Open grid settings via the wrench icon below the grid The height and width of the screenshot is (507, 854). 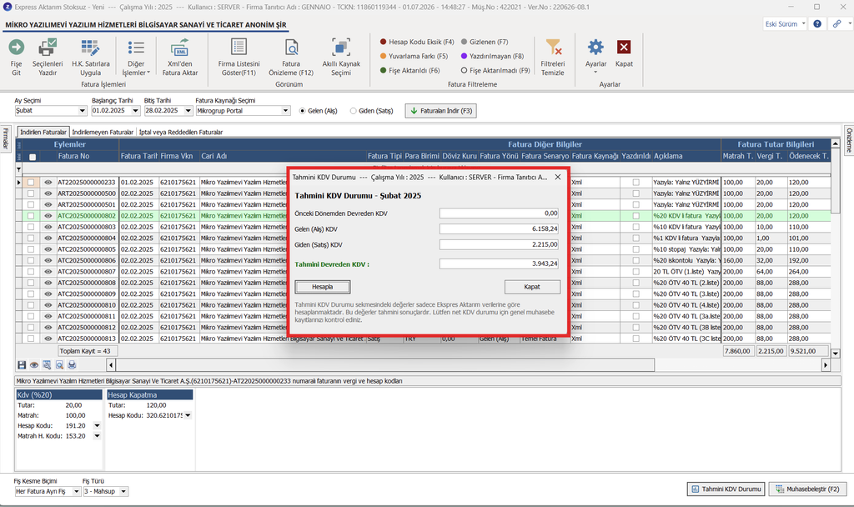coord(47,365)
